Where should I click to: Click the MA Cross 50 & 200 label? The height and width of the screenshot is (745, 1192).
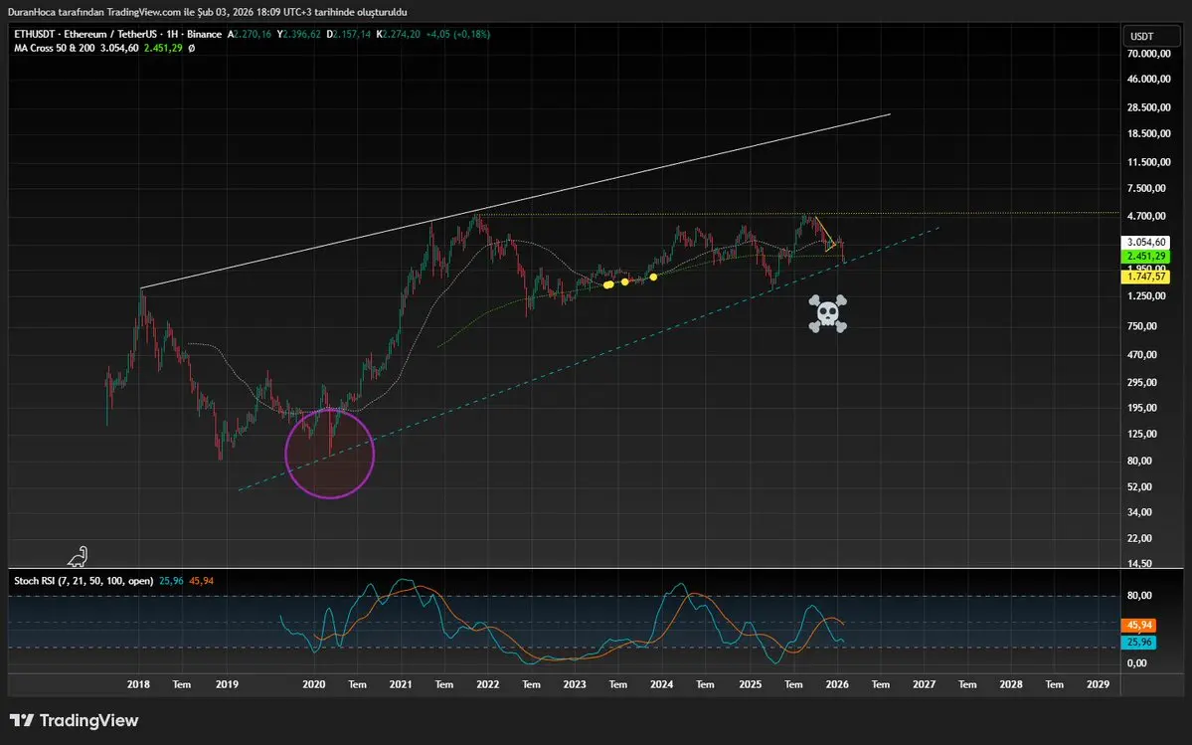click(x=55, y=48)
